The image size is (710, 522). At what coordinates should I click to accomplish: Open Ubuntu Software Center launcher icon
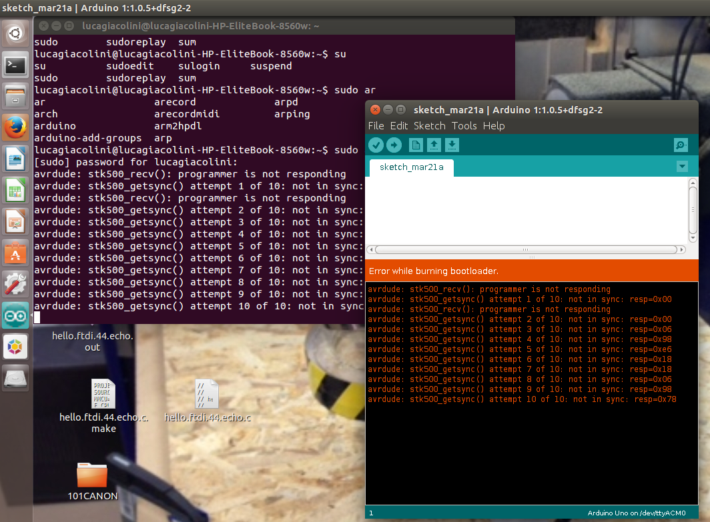pyautogui.click(x=15, y=253)
